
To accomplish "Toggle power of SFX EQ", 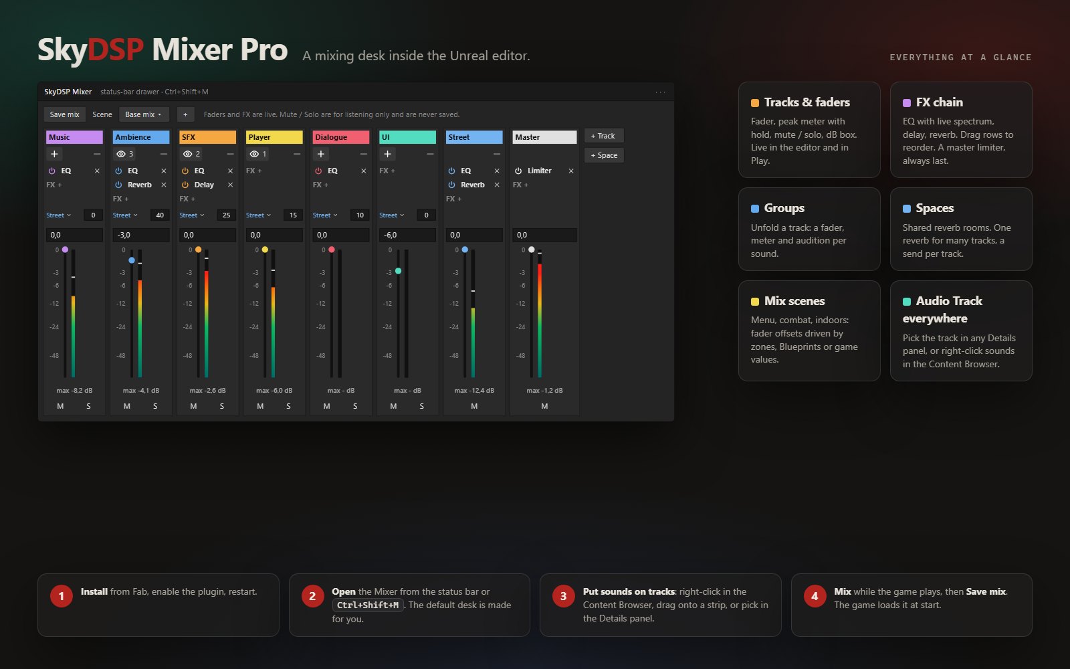I will click(x=185, y=171).
